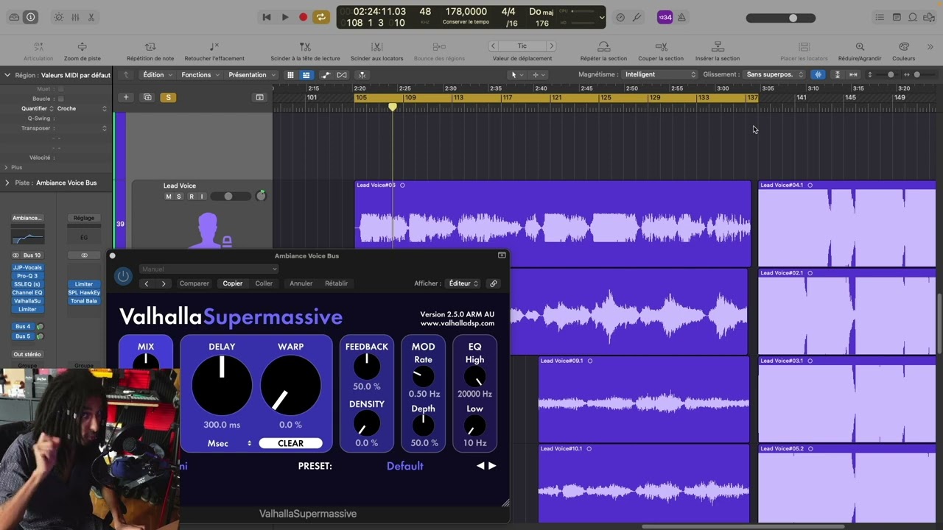943x530 pixels.
Task: Open the Édition menu
Action: (158, 74)
